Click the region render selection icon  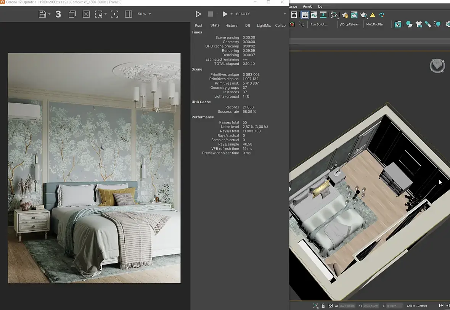point(99,14)
